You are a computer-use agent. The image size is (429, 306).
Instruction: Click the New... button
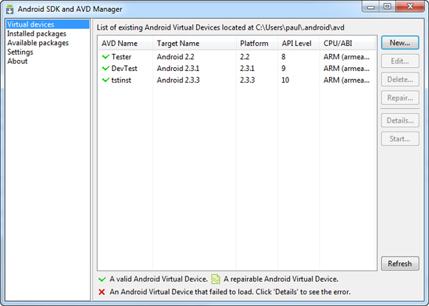[400, 43]
